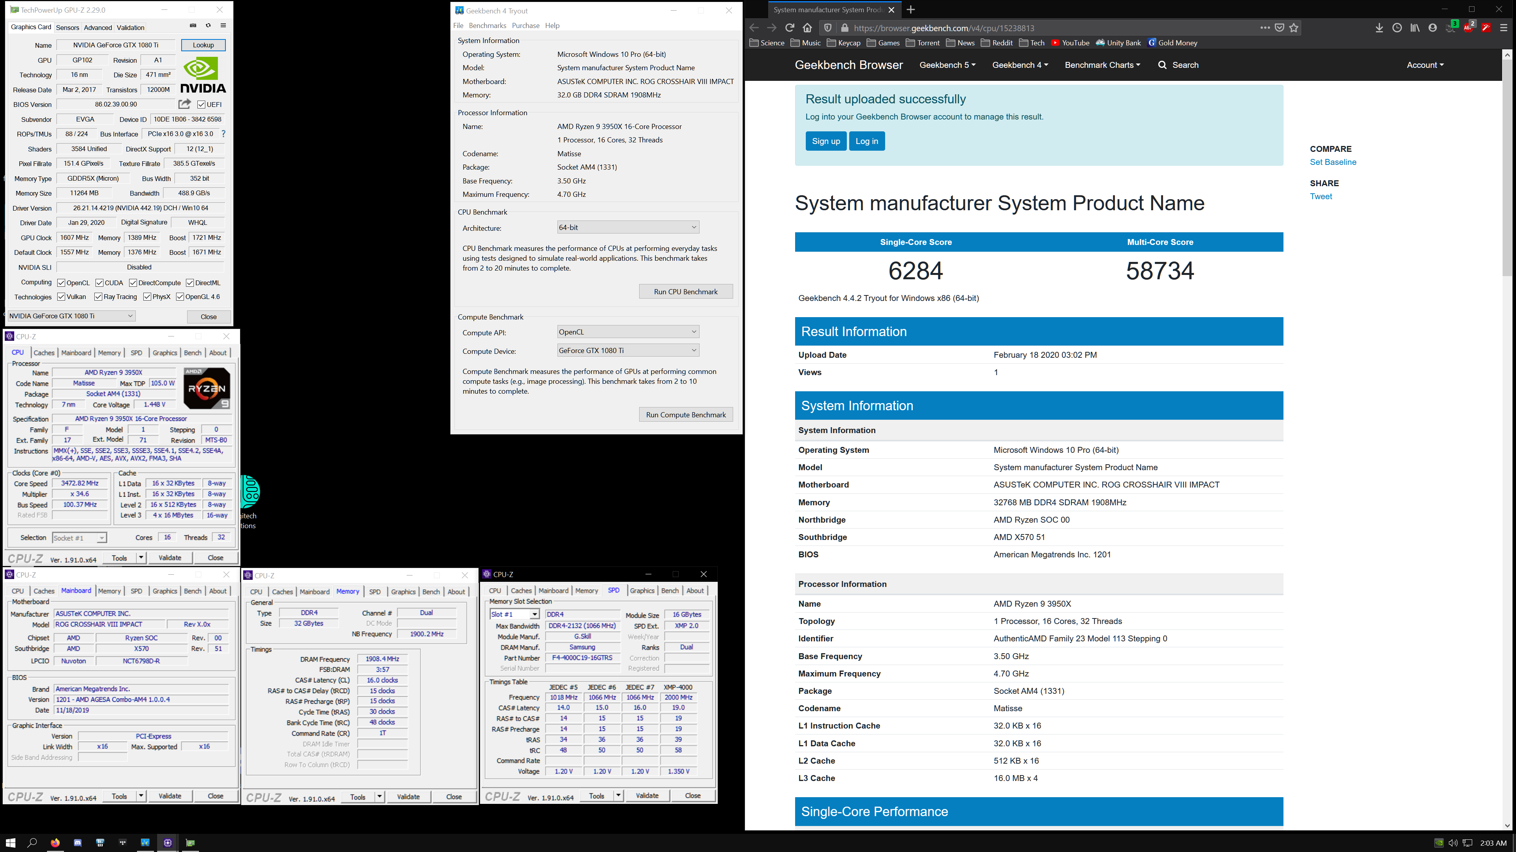
Task: Toggle the UEFI checkbox
Action: pyautogui.click(x=201, y=105)
